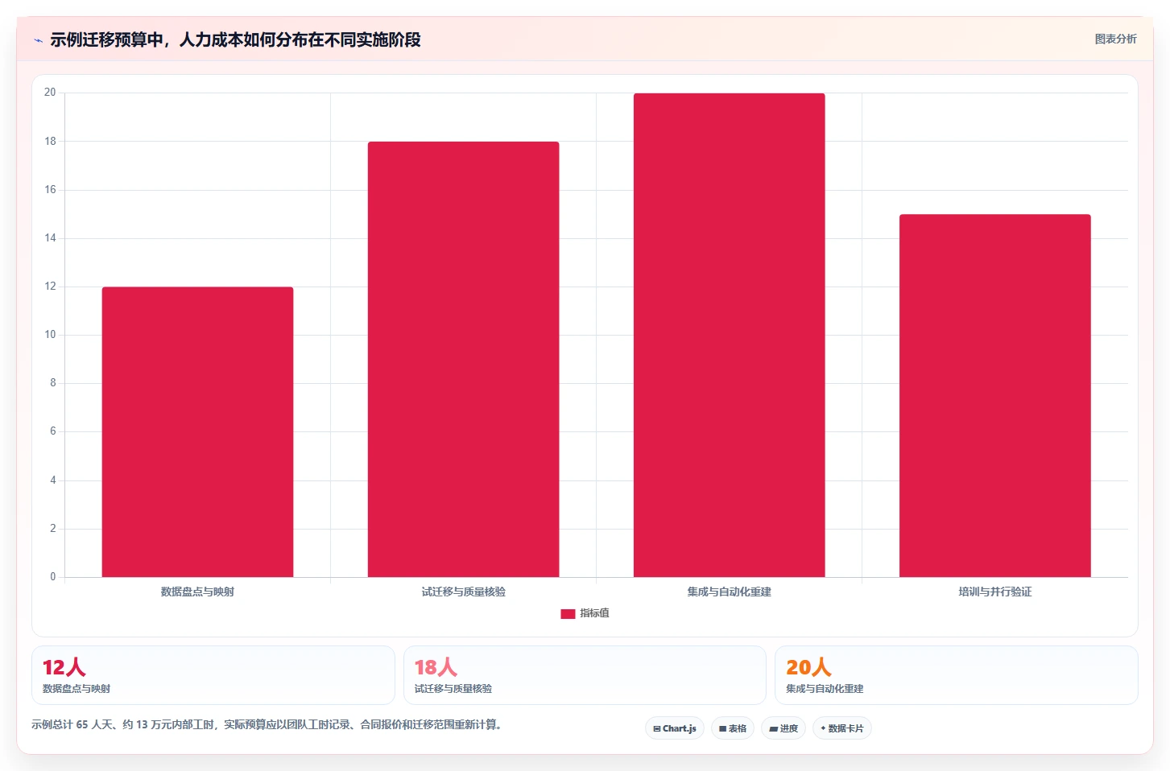Click the chart title 示例迁移预算中
This screenshot has width=1170, height=771.
(x=235, y=39)
